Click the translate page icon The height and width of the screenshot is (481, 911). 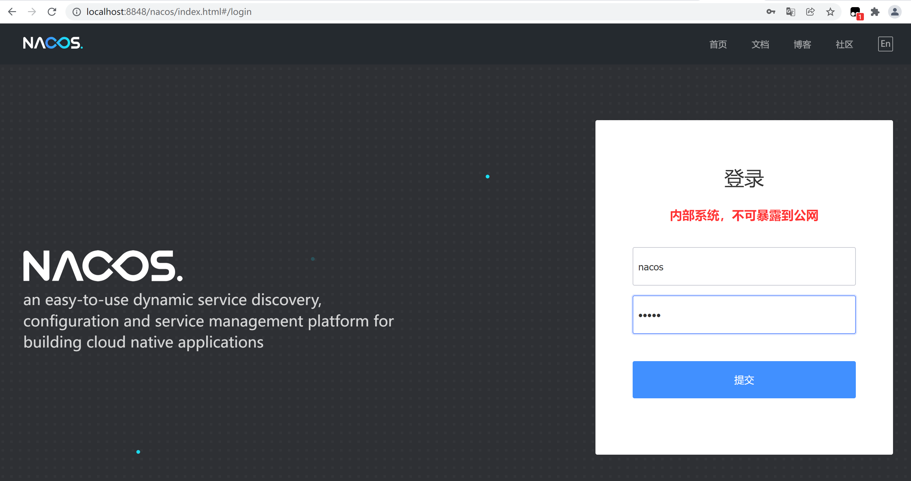click(790, 12)
